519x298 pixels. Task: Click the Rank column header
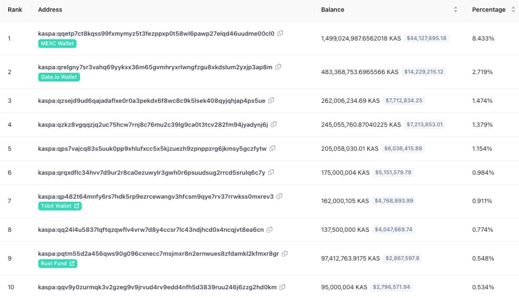[x=15, y=10]
